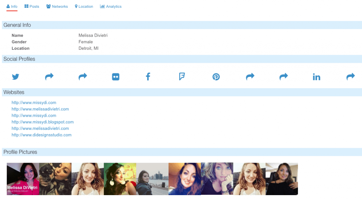Image resolution: width=362 pixels, height=199 pixels.
Task: Click share arrow right of Twitter icon
Action: click(x=49, y=77)
